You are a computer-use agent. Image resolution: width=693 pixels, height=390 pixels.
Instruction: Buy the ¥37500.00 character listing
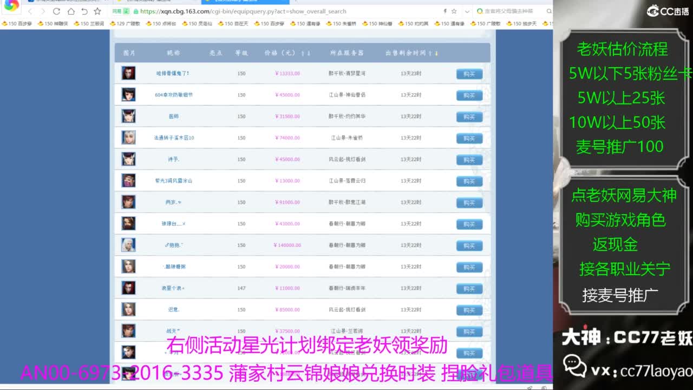point(469,331)
